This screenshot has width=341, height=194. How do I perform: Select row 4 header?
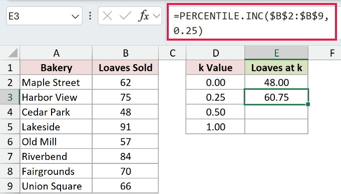(x=10, y=112)
